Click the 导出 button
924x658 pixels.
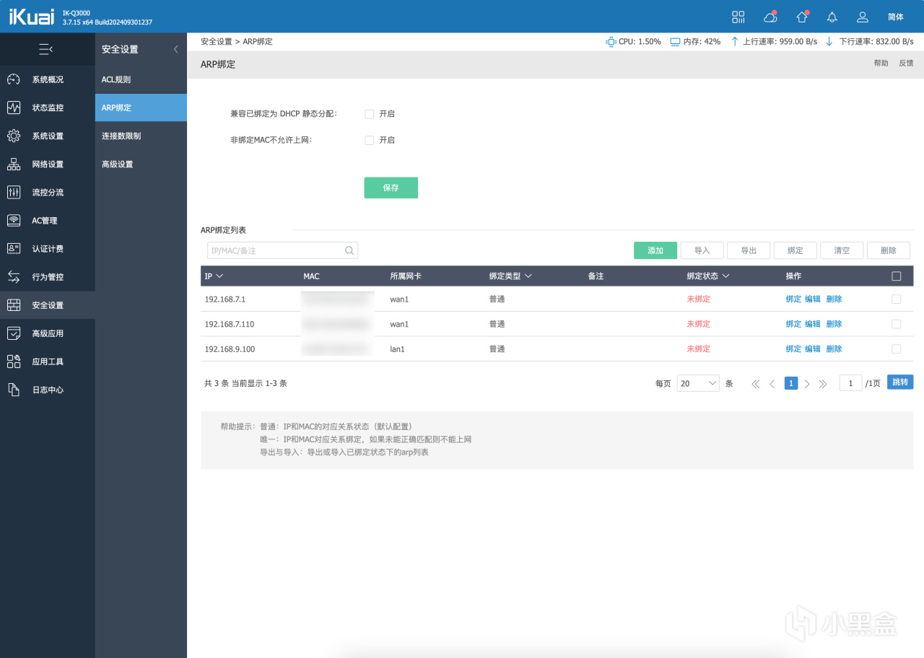click(749, 250)
